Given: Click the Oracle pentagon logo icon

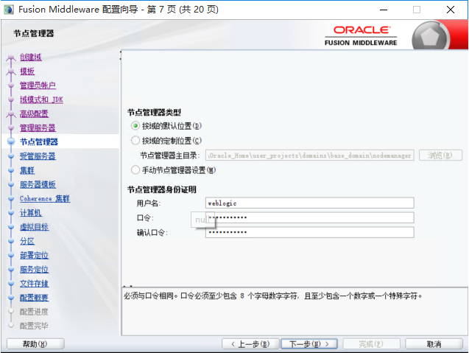Looking at the screenshot, I should (430, 37).
